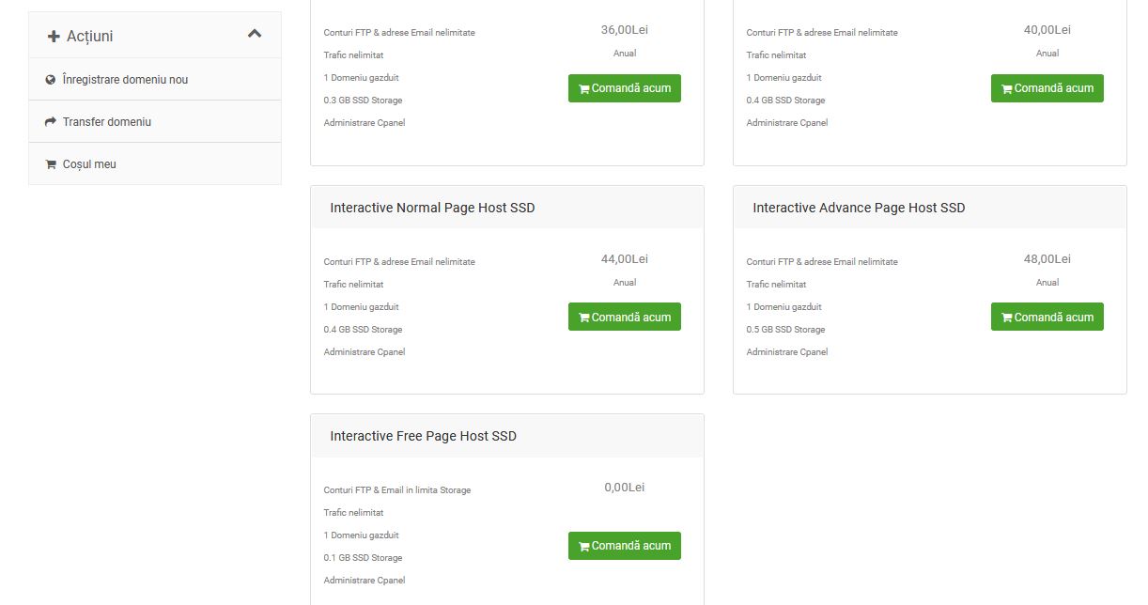Click the Interactive Advance Page Host SSD heading
The width and height of the screenshot is (1148, 605).
pyautogui.click(x=859, y=208)
